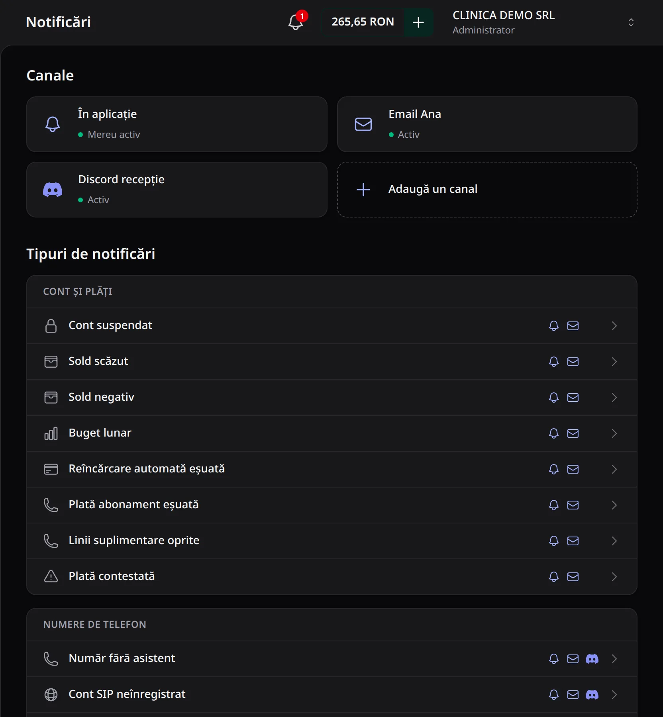663x717 pixels.
Task: Click the bell icon in Sold scăzut row
Action: (x=554, y=362)
